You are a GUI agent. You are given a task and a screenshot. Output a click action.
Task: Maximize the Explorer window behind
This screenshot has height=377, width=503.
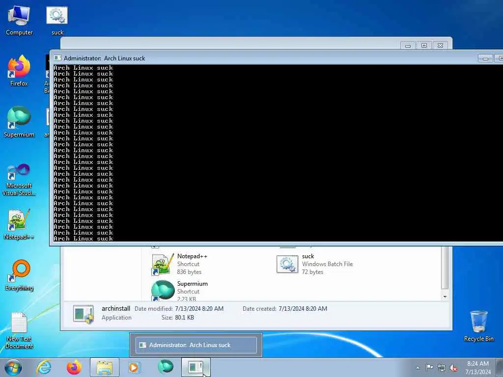[424, 46]
